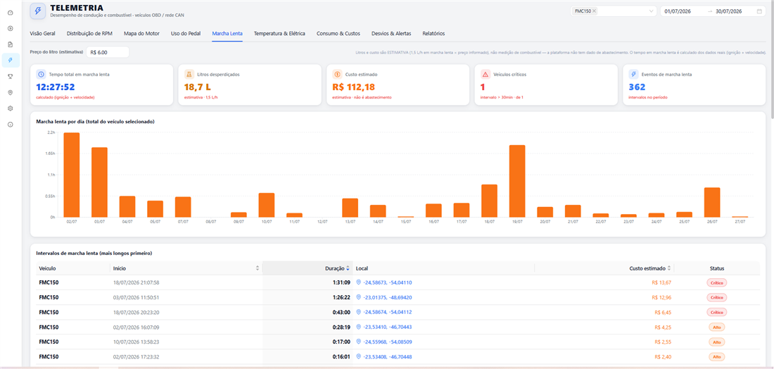Open location link -24,58673, -54,04110
The width and height of the screenshot is (774, 369).
(388, 282)
